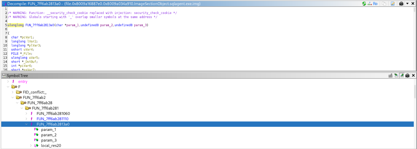Click '_DstBuf' variable in declarations
This screenshot has height=149, width=417.
[x=30, y=62]
